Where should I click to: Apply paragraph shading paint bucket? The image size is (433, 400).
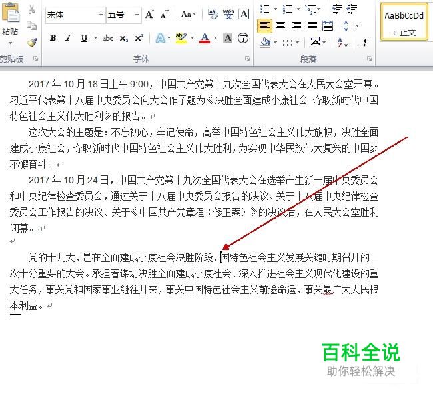click(x=265, y=43)
